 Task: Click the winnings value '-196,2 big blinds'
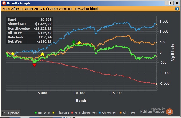click(86, 9)
